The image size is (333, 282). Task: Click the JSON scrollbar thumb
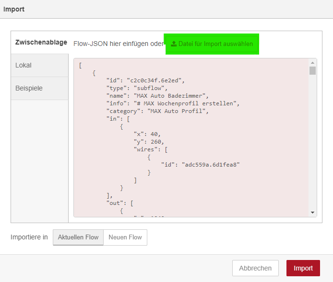click(x=312, y=70)
